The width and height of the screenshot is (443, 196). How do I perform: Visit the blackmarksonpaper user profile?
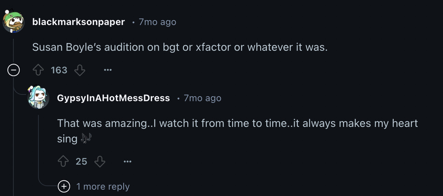point(78,22)
